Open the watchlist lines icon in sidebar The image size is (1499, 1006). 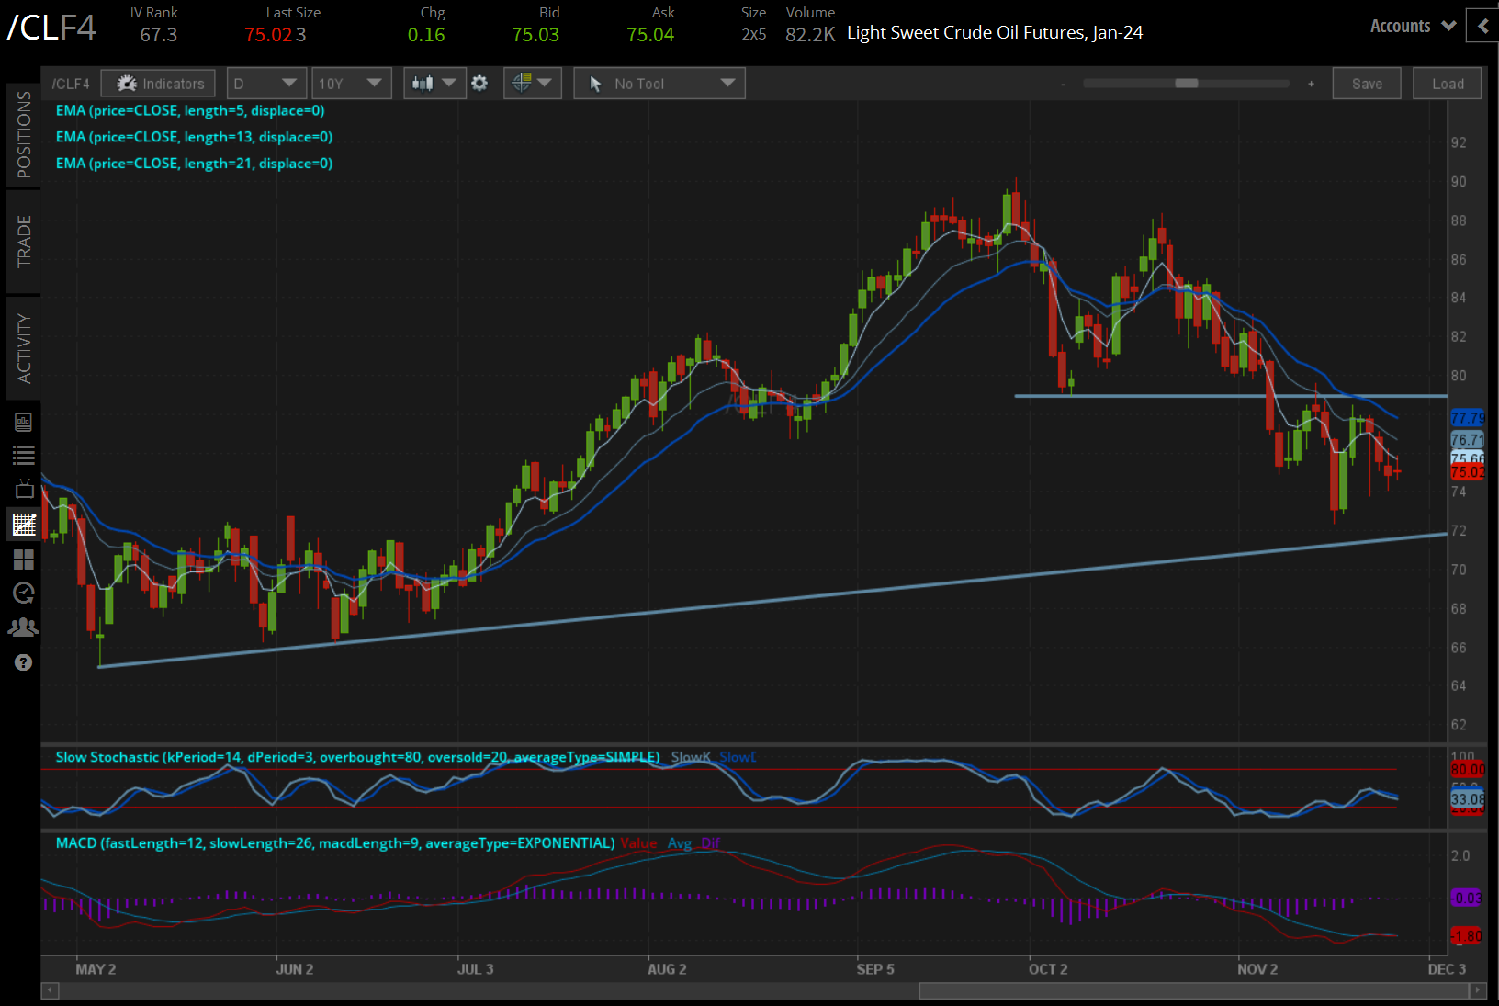pos(24,455)
